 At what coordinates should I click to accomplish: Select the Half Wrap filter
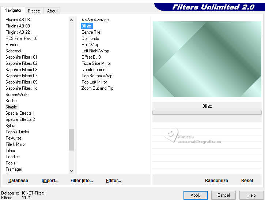click(90, 45)
